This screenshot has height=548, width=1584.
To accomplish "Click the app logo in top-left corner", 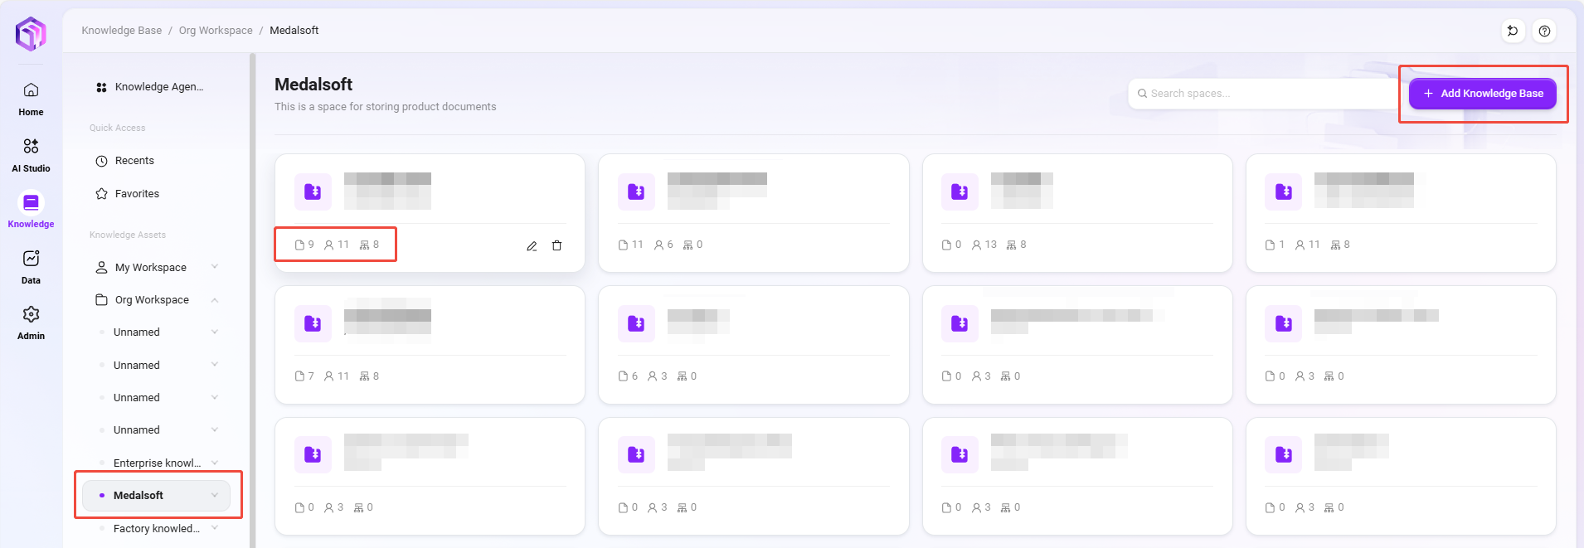I will click(31, 34).
